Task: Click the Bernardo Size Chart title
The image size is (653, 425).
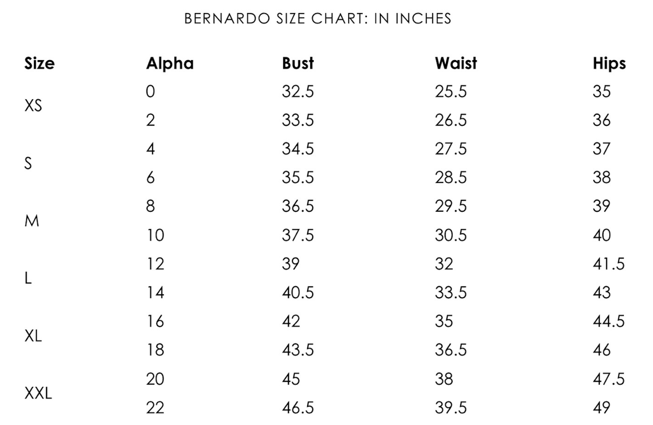Action: click(317, 19)
